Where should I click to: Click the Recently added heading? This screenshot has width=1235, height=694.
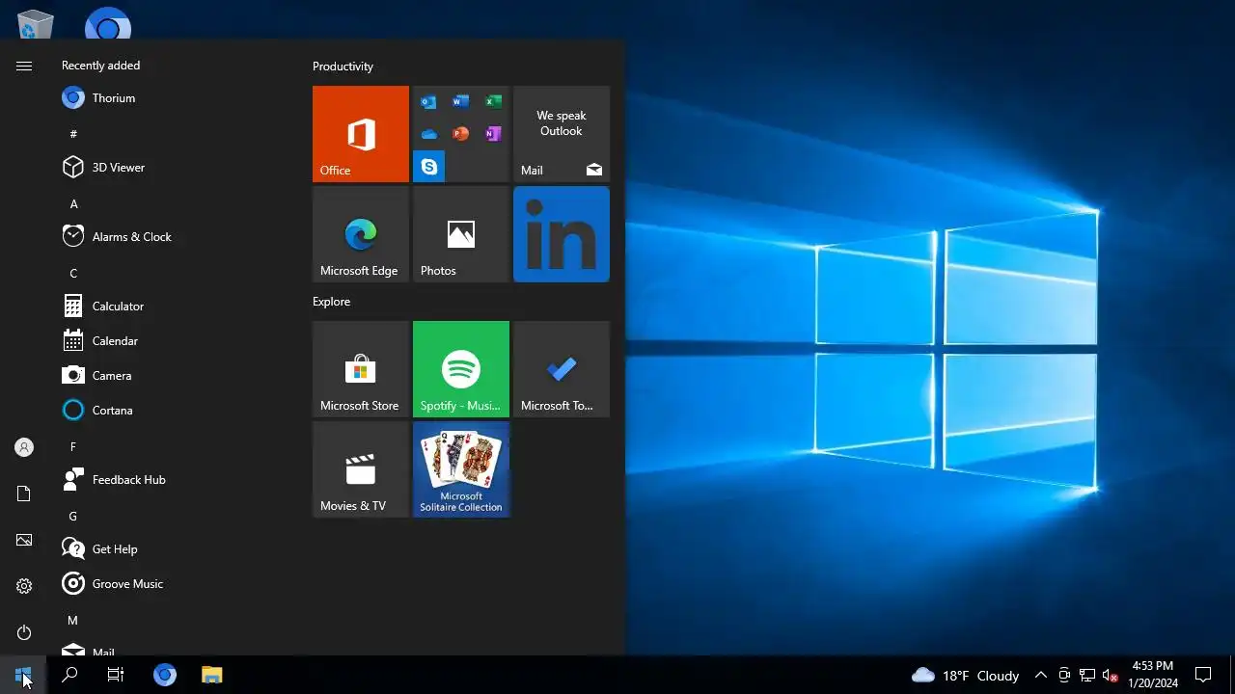100,66
